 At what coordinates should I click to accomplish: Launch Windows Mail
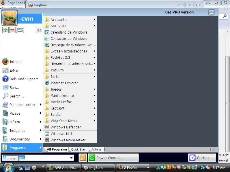click(70, 134)
